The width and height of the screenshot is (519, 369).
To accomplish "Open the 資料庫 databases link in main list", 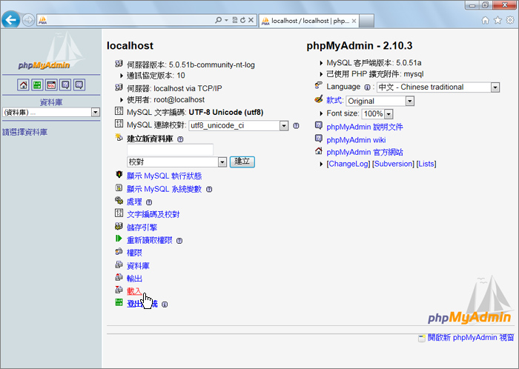I will [138, 266].
